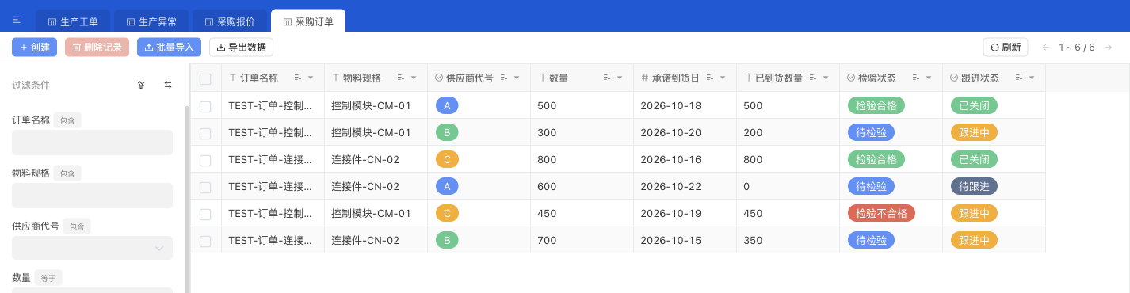Refresh the table with 刷新
Image resolution: width=1130 pixels, height=293 pixels.
point(1006,48)
